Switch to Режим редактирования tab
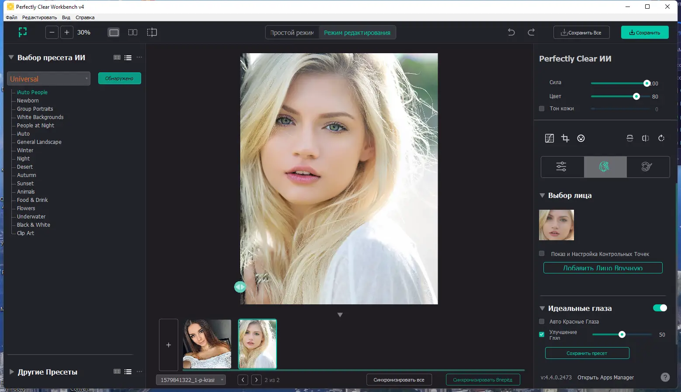681x392 pixels. pos(357,33)
